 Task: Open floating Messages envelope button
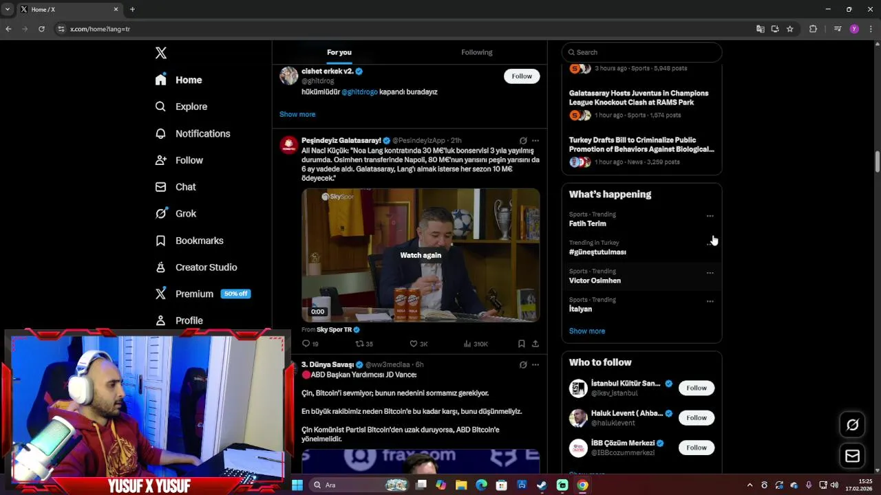pyautogui.click(x=852, y=456)
